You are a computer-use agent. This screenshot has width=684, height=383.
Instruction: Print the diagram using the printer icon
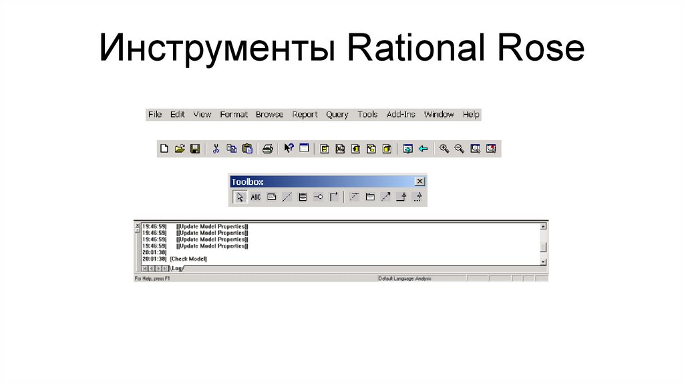pyautogui.click(x=268, y=149)
